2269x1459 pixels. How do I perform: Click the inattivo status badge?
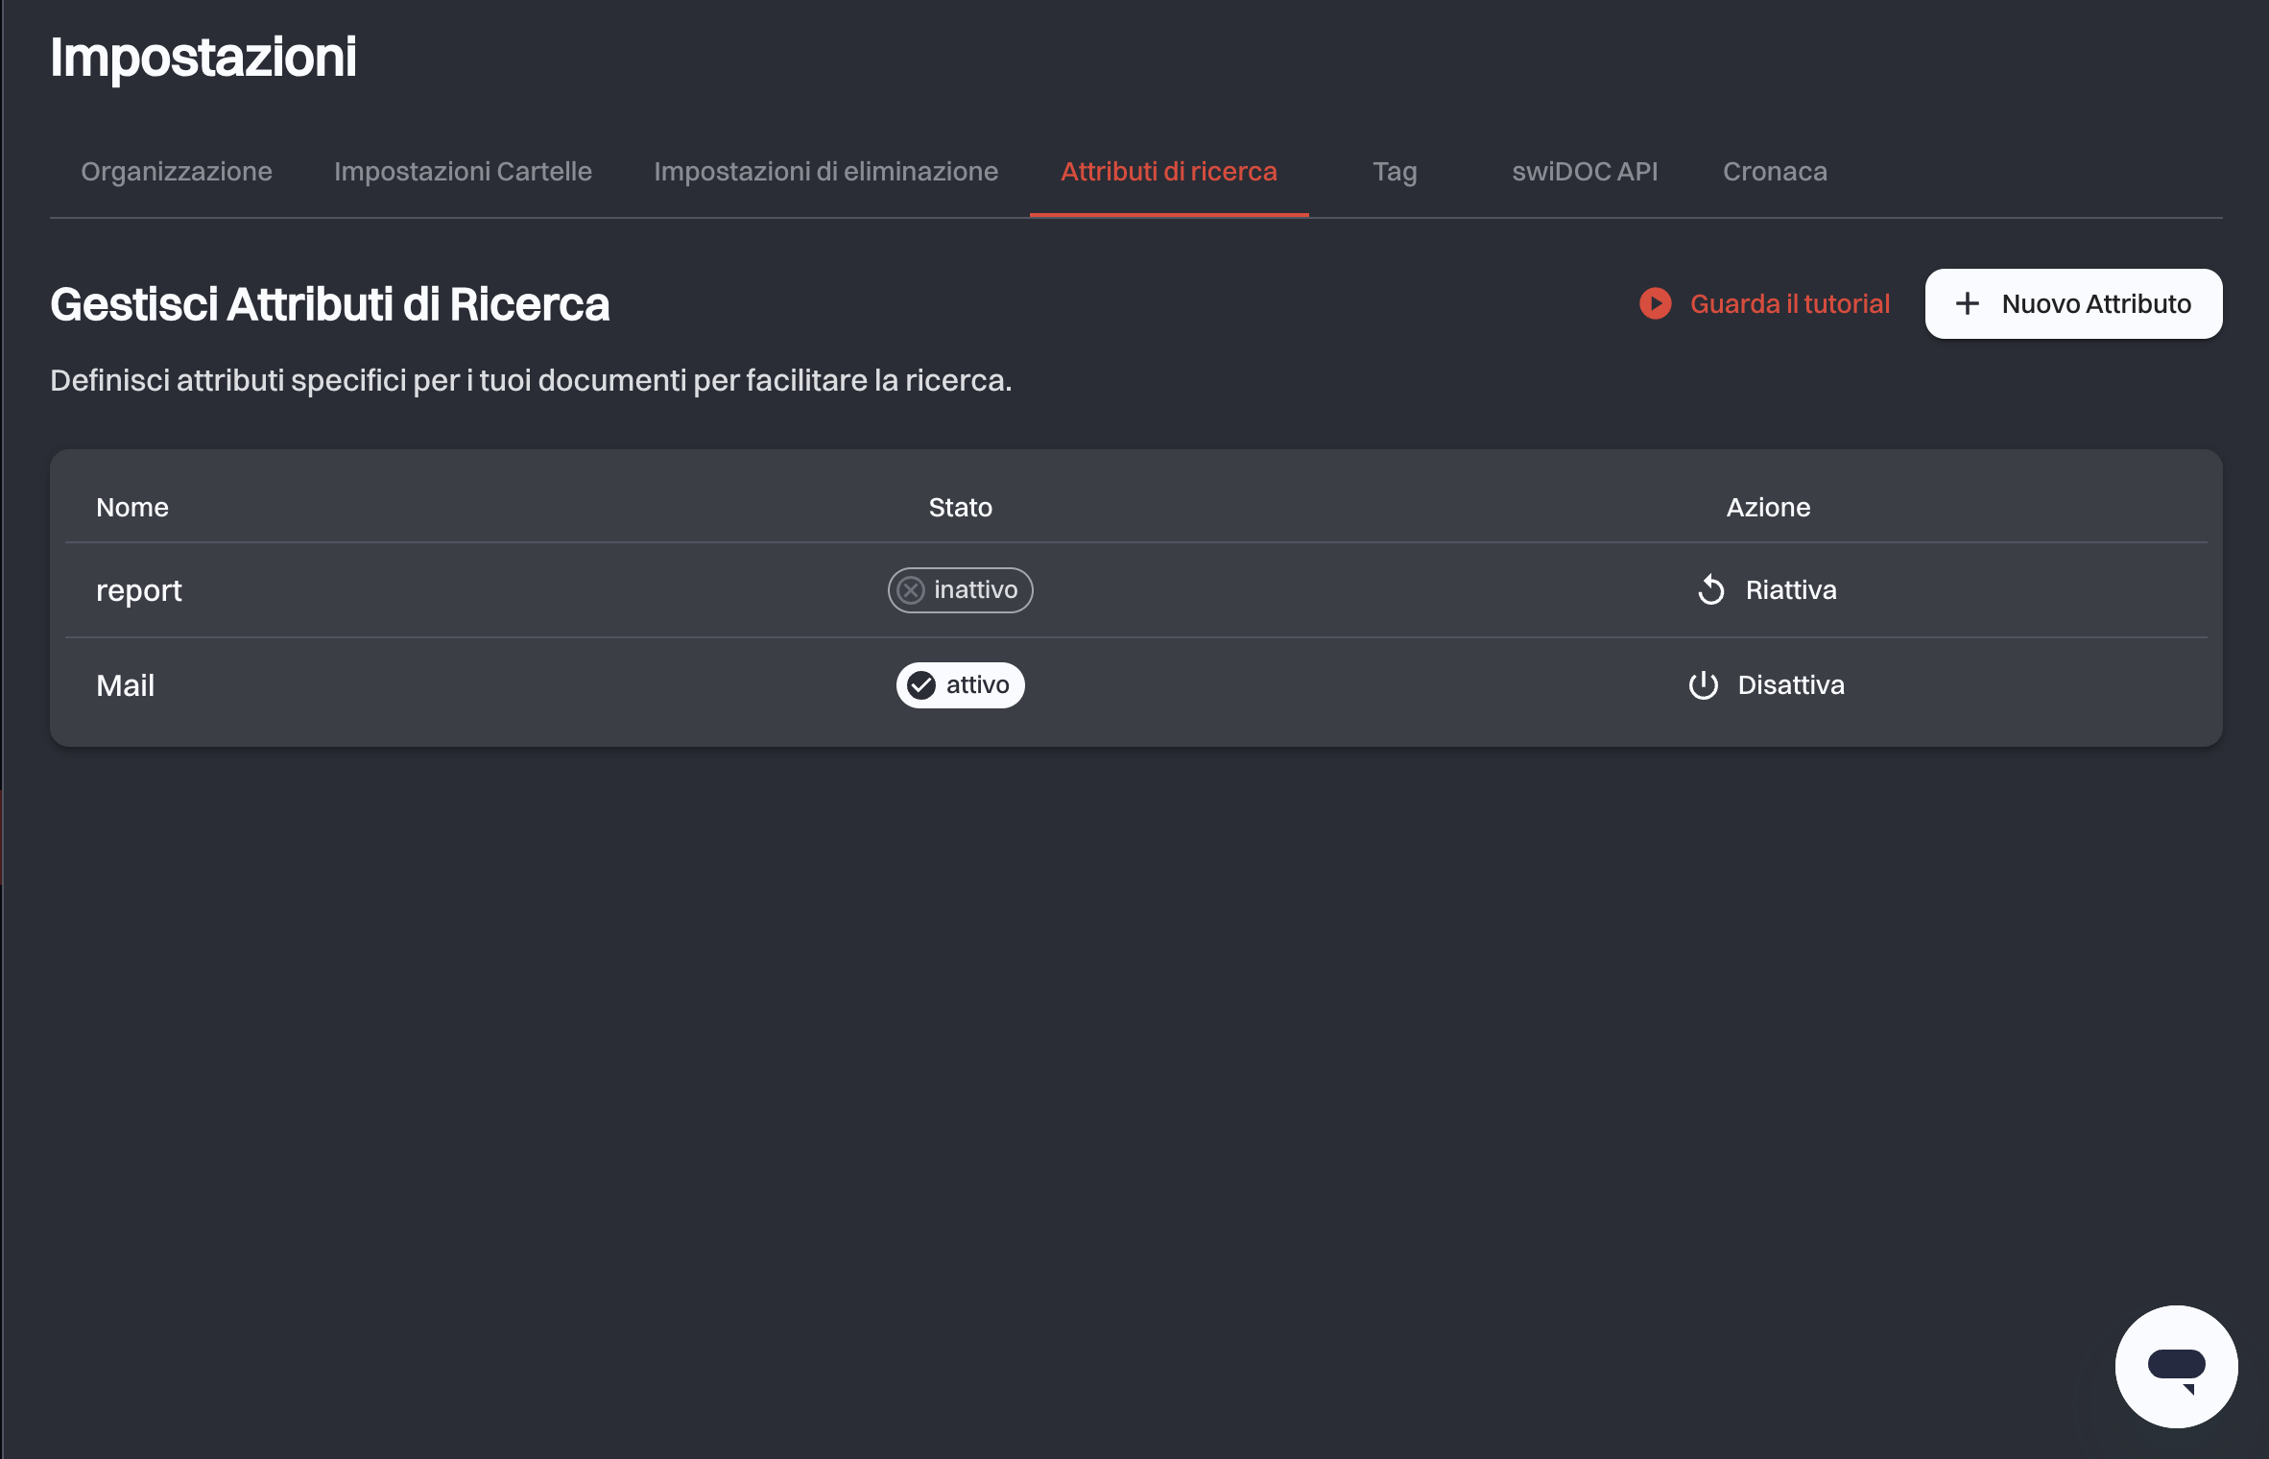pos(960,589)
